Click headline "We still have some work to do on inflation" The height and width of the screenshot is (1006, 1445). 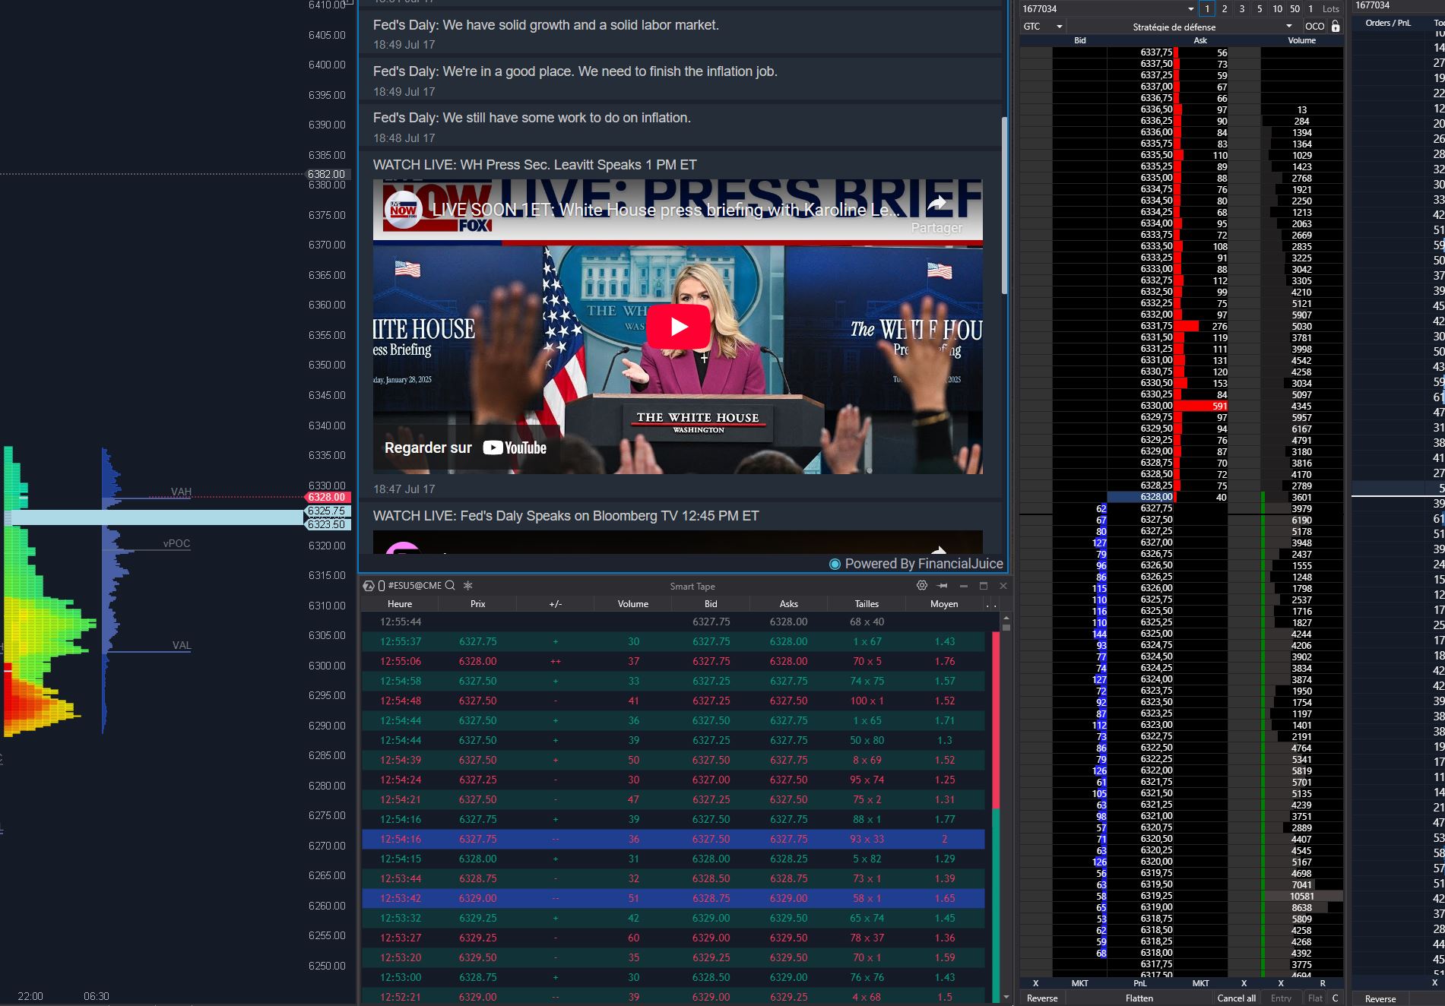tap(532, 118)
